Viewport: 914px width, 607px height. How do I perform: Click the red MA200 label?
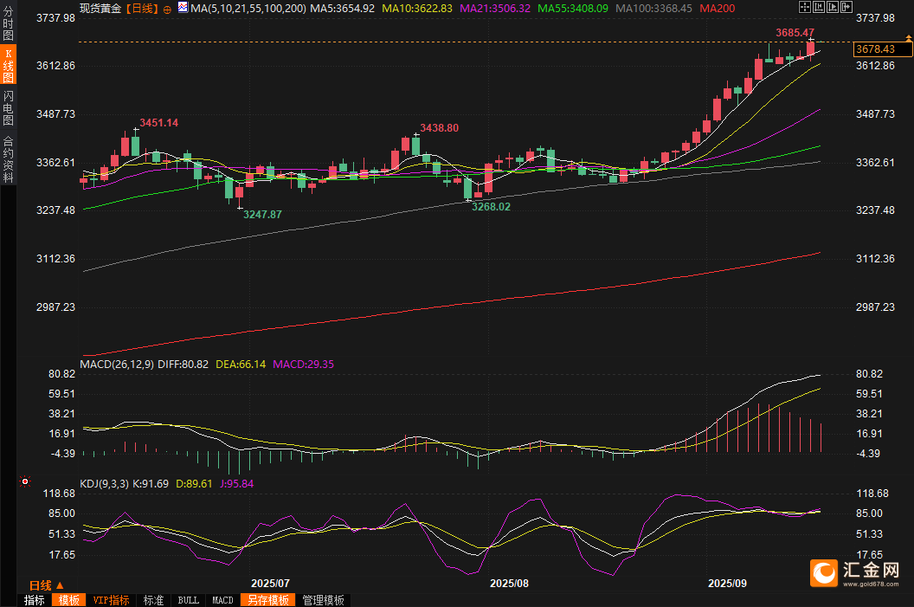pos(717,8)
